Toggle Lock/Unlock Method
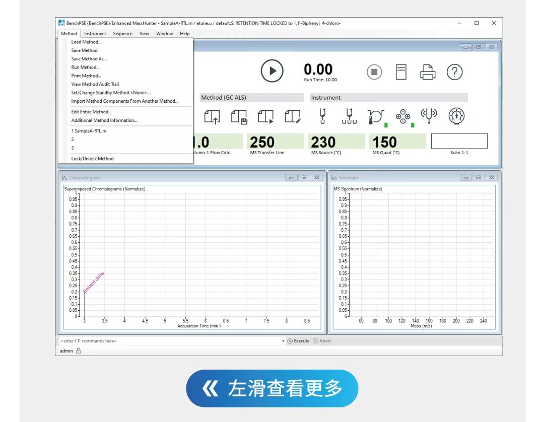The image size is (544, 422). click(92, 159)
